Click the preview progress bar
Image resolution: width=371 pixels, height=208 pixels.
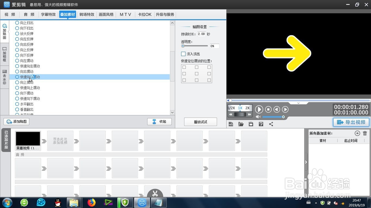coord(299,101)
